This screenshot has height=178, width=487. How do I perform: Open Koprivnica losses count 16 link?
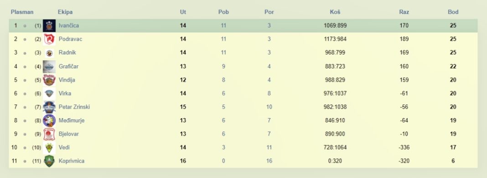(x=269, y=161)
